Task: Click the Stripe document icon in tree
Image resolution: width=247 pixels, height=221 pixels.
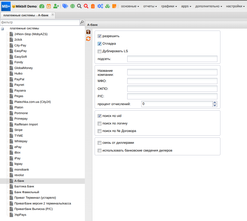Action: coord(11,130)
